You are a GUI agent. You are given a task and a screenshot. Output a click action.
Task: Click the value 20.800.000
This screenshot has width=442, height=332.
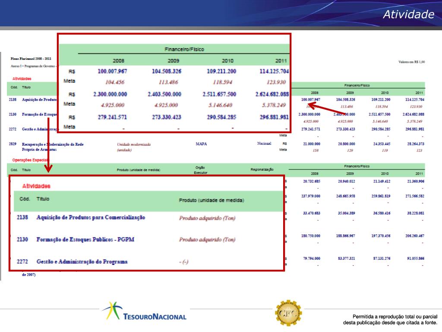coord(347,144)
